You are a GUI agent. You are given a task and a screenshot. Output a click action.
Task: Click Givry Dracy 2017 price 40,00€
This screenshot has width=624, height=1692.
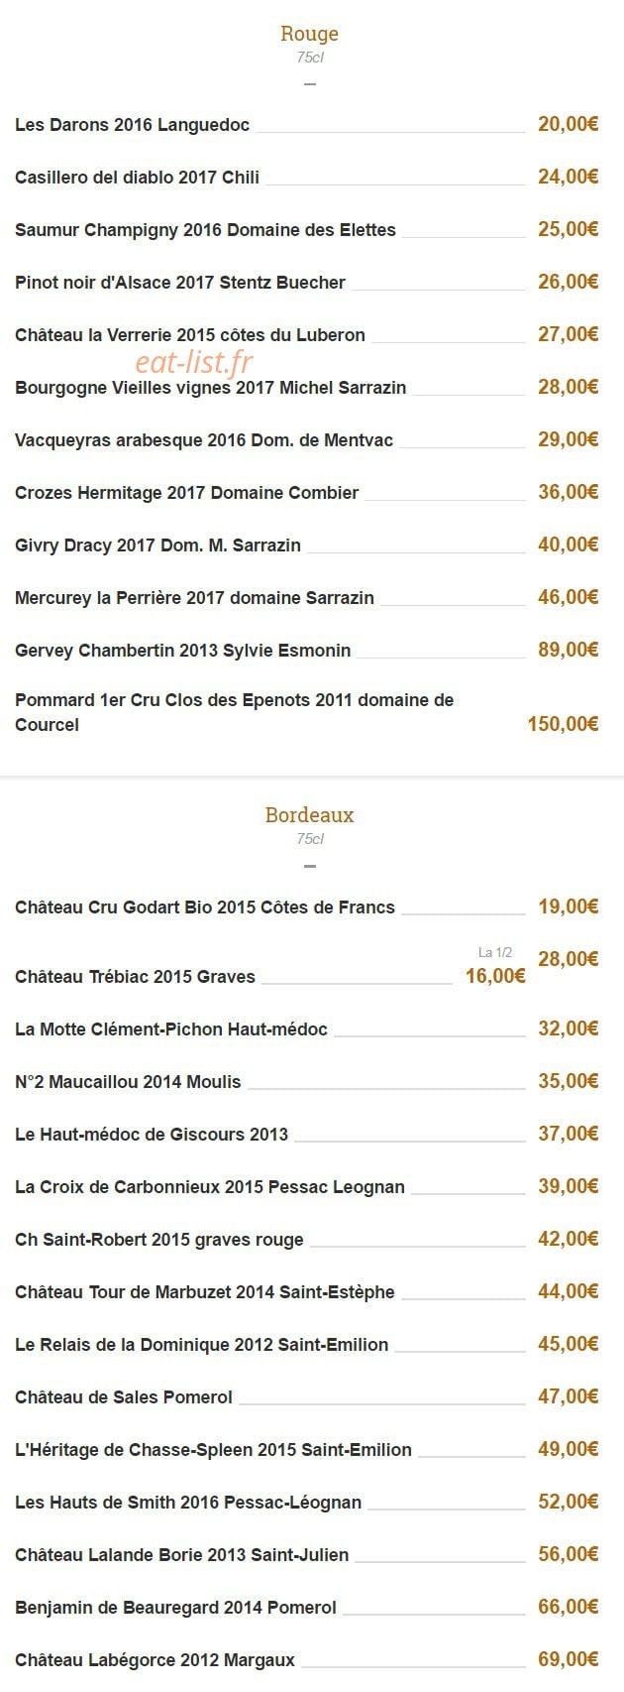[x=569, y=544]
